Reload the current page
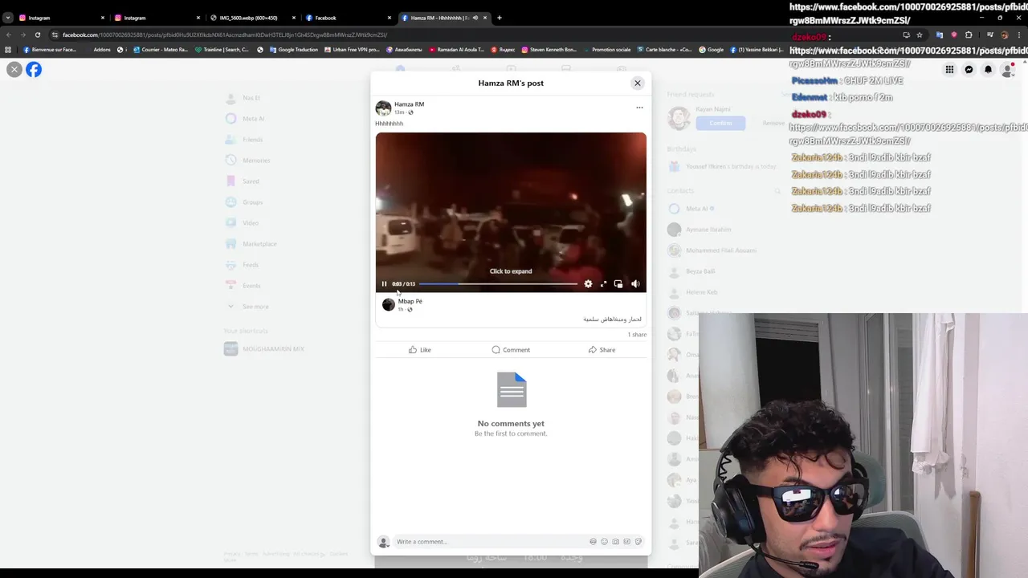The height and width of the screenshot is (578, 1028). point(37,35)
